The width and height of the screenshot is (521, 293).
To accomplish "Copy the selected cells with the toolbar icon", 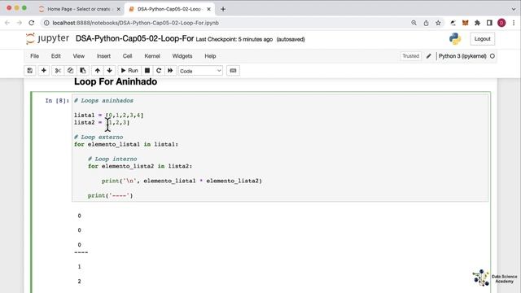I will click(x=70, y=71).
